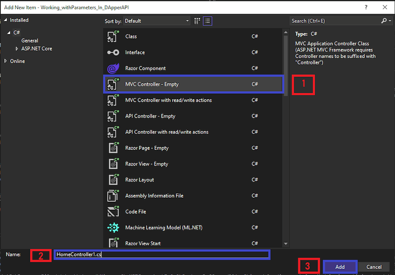Select API Controller - Empty row

193,116
